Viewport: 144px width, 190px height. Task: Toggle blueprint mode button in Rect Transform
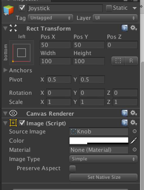pos(118,61)
